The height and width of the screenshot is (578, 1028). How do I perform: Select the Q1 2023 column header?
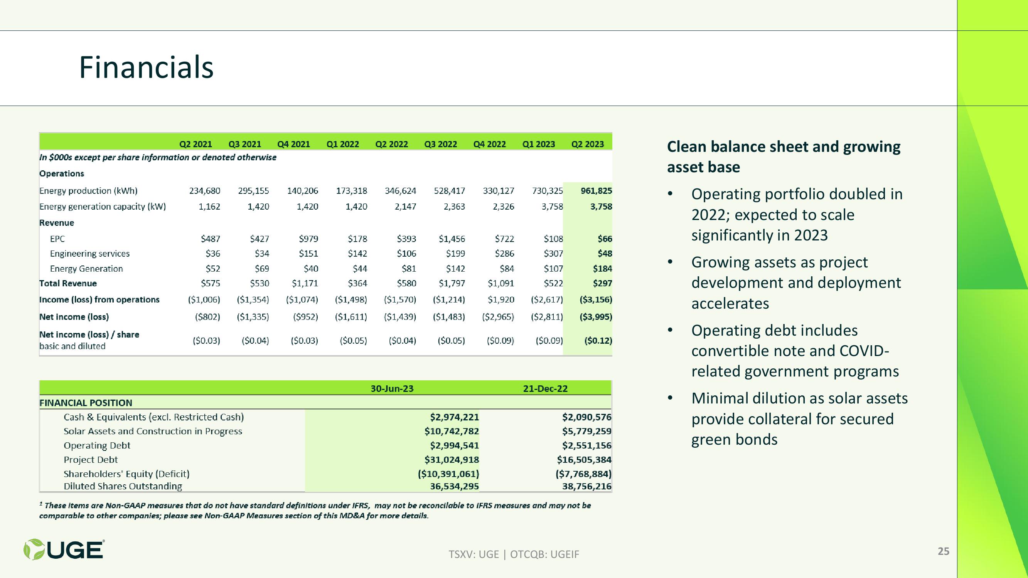539,144
